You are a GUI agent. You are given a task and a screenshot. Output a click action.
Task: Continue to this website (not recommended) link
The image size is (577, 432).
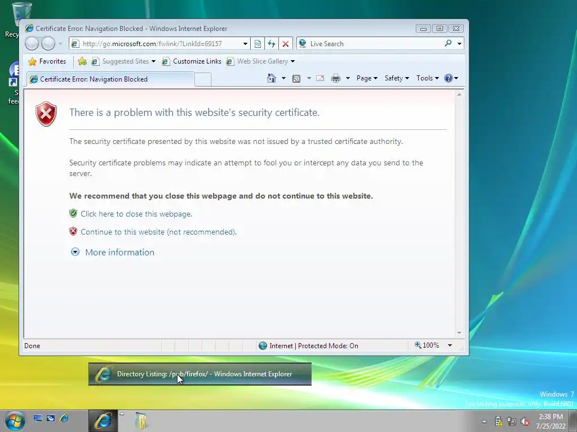(x=158, y=232)
